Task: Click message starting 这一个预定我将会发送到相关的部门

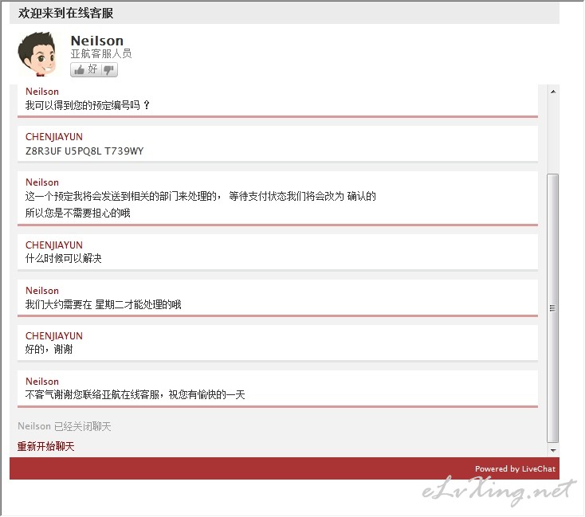Action: (x=200, y=196)
